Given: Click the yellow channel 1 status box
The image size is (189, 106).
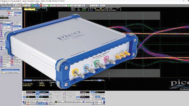Looking at the screenshot, I should click(x=29, y=9).
